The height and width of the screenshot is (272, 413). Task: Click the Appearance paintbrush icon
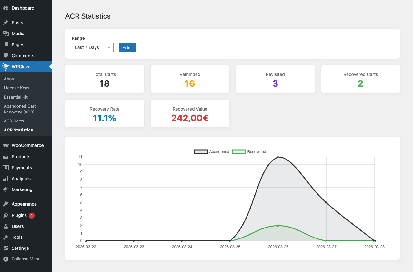pyautogui.click(x=6, y=204)
